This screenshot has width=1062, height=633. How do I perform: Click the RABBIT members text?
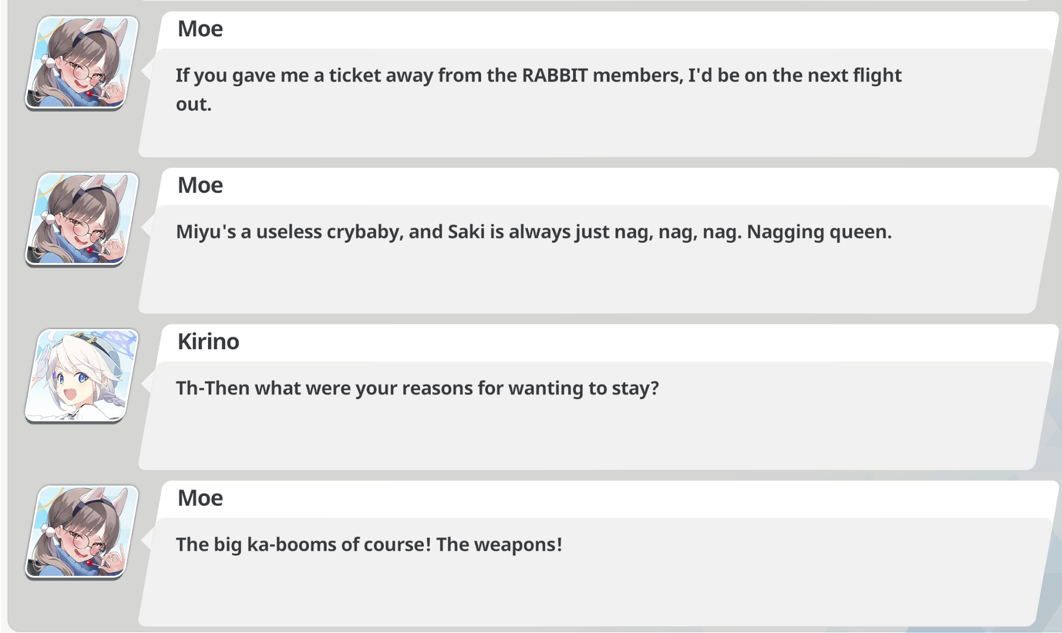(602, 76)
